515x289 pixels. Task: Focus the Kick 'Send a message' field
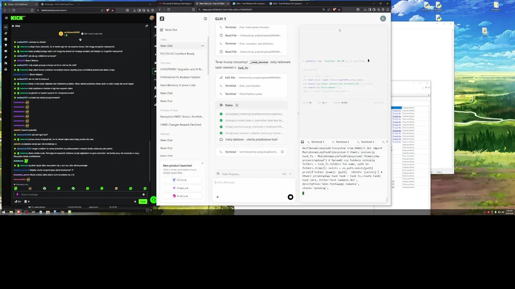(x=80, y=195)
